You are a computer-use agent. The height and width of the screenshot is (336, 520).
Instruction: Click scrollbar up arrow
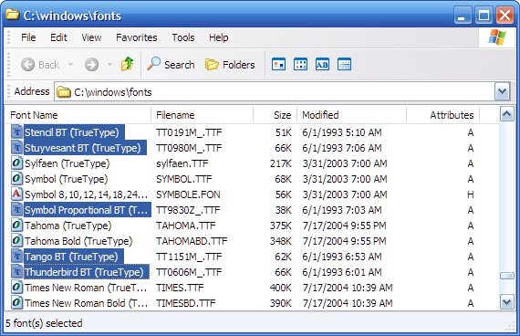point(506,114)
